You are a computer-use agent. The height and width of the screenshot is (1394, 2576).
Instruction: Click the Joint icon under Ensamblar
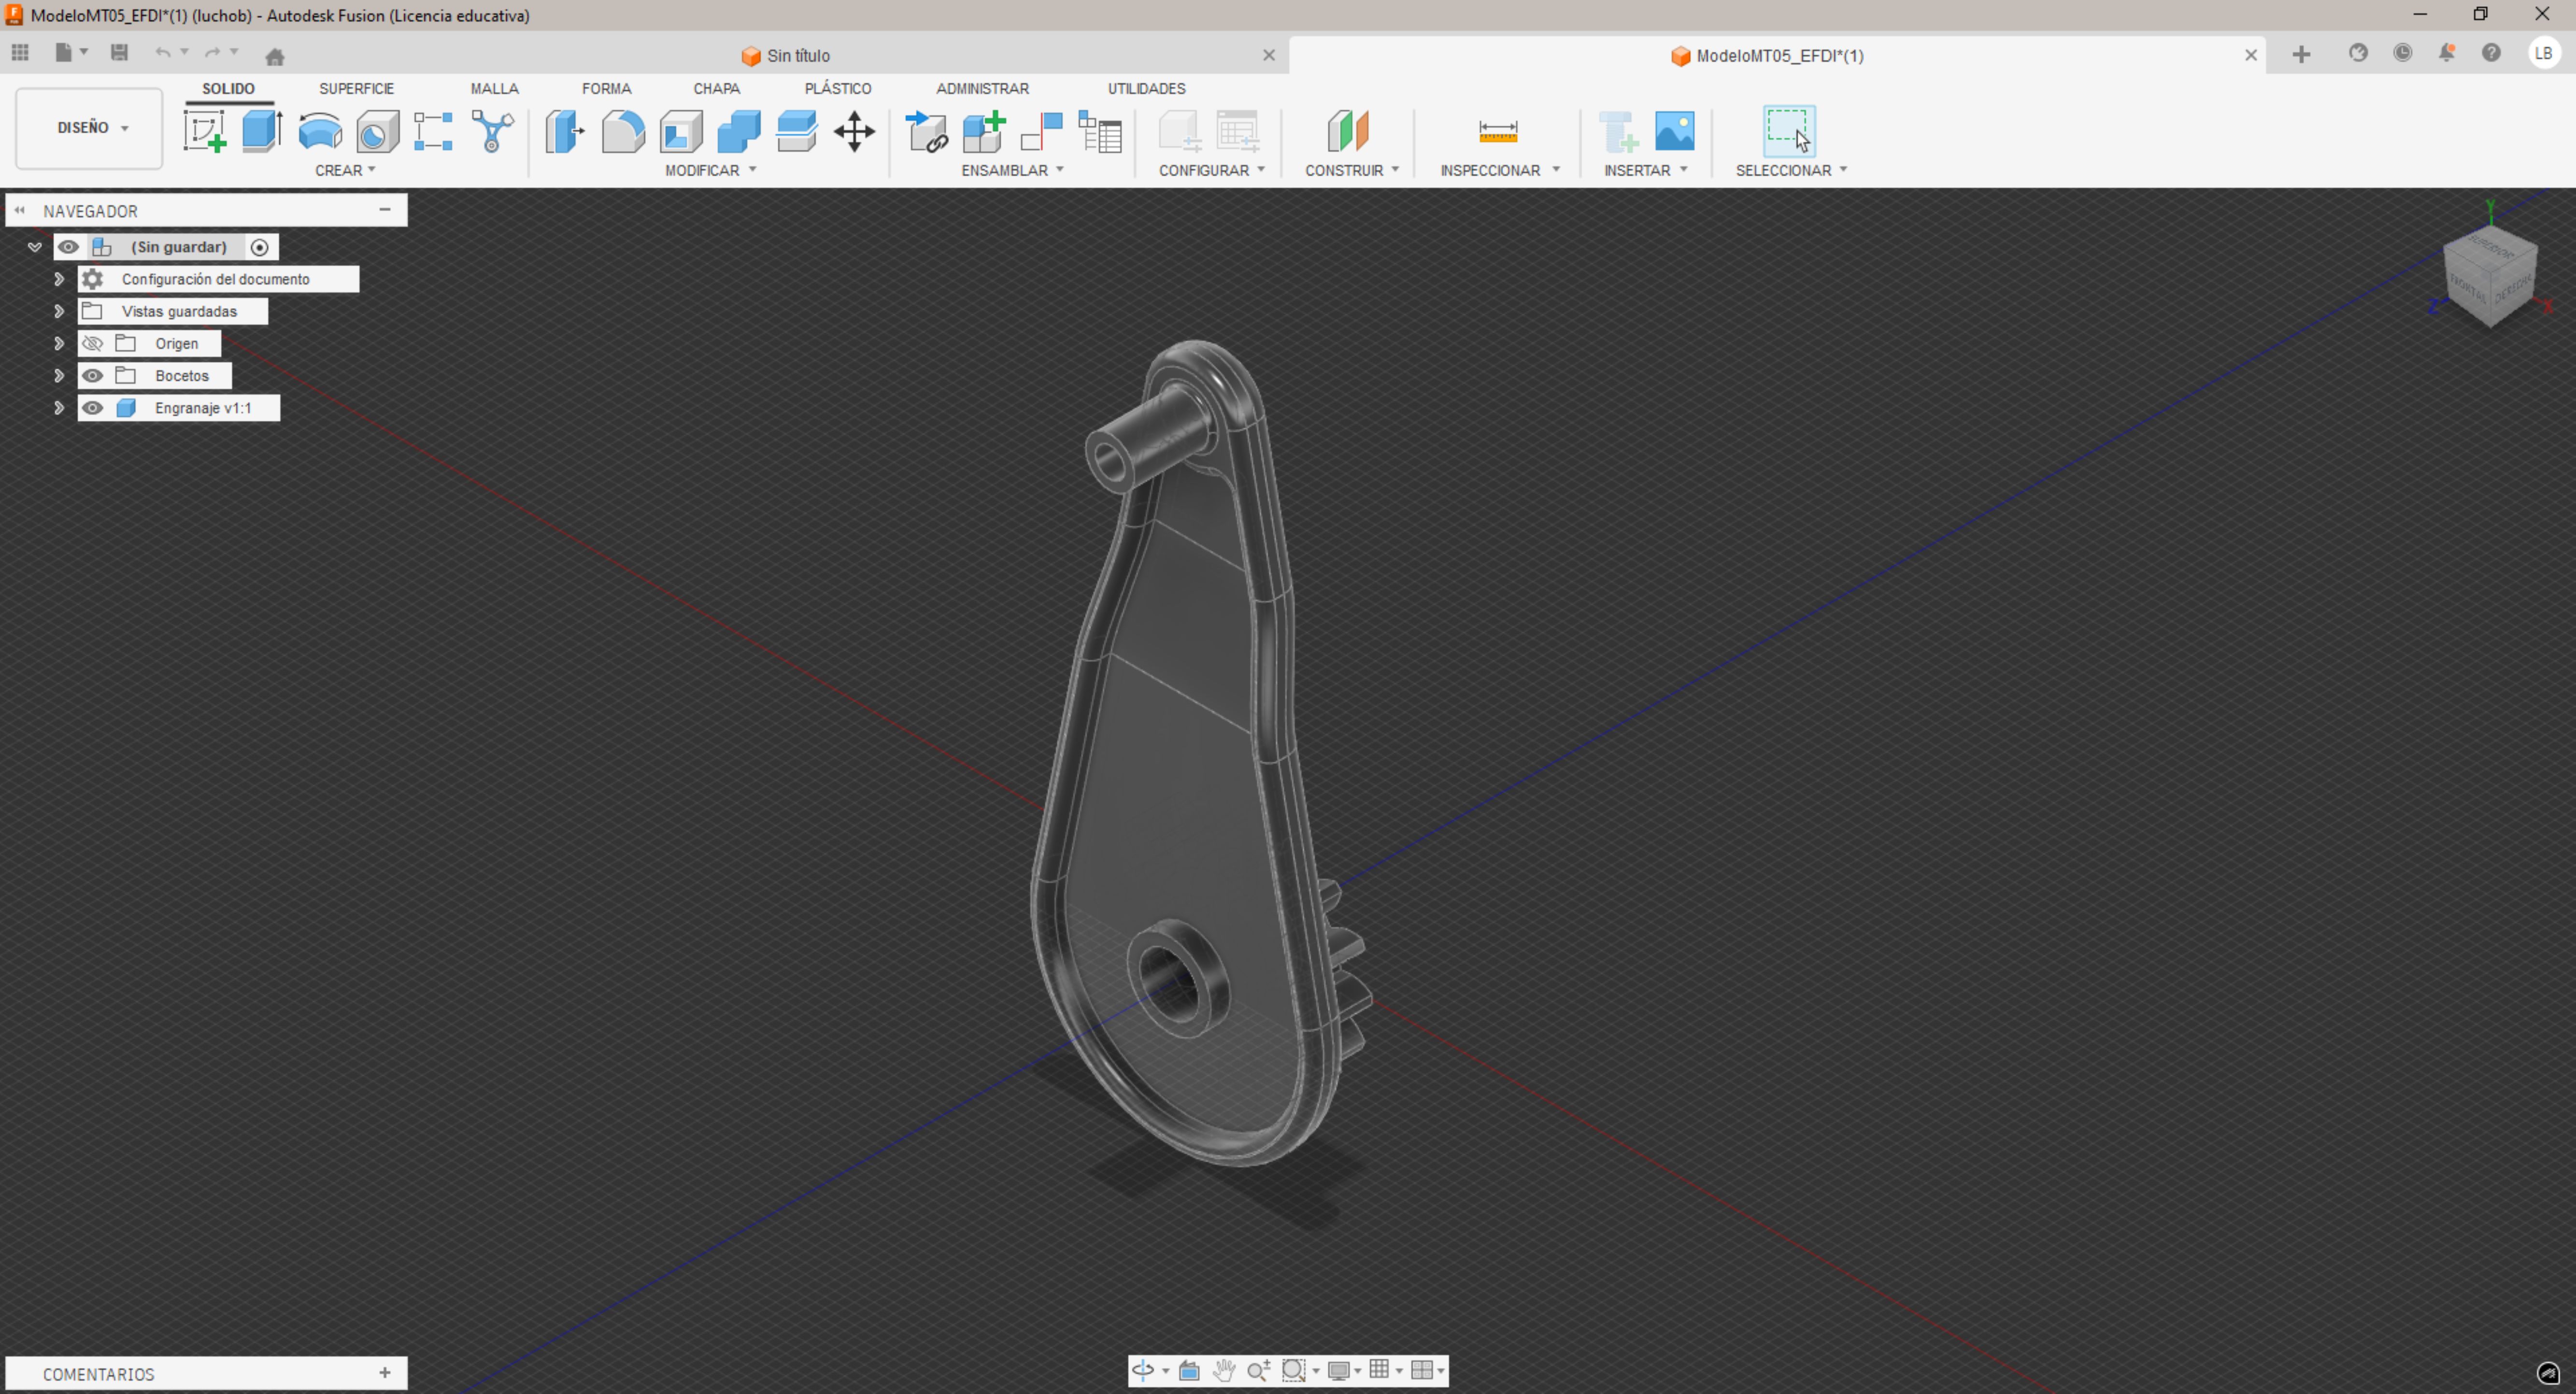[x=1041, y=131]
